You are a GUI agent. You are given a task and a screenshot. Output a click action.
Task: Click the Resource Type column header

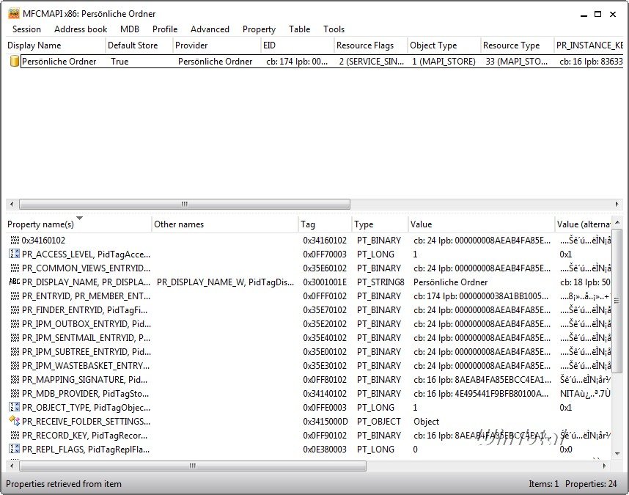tap(517, 45)
